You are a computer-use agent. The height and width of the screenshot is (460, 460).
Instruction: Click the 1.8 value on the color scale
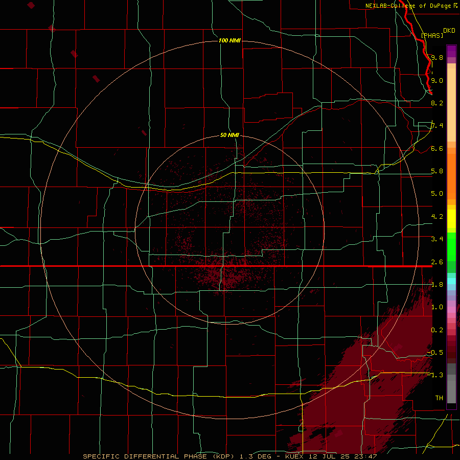pyautogui.click(x=437, y=285)
